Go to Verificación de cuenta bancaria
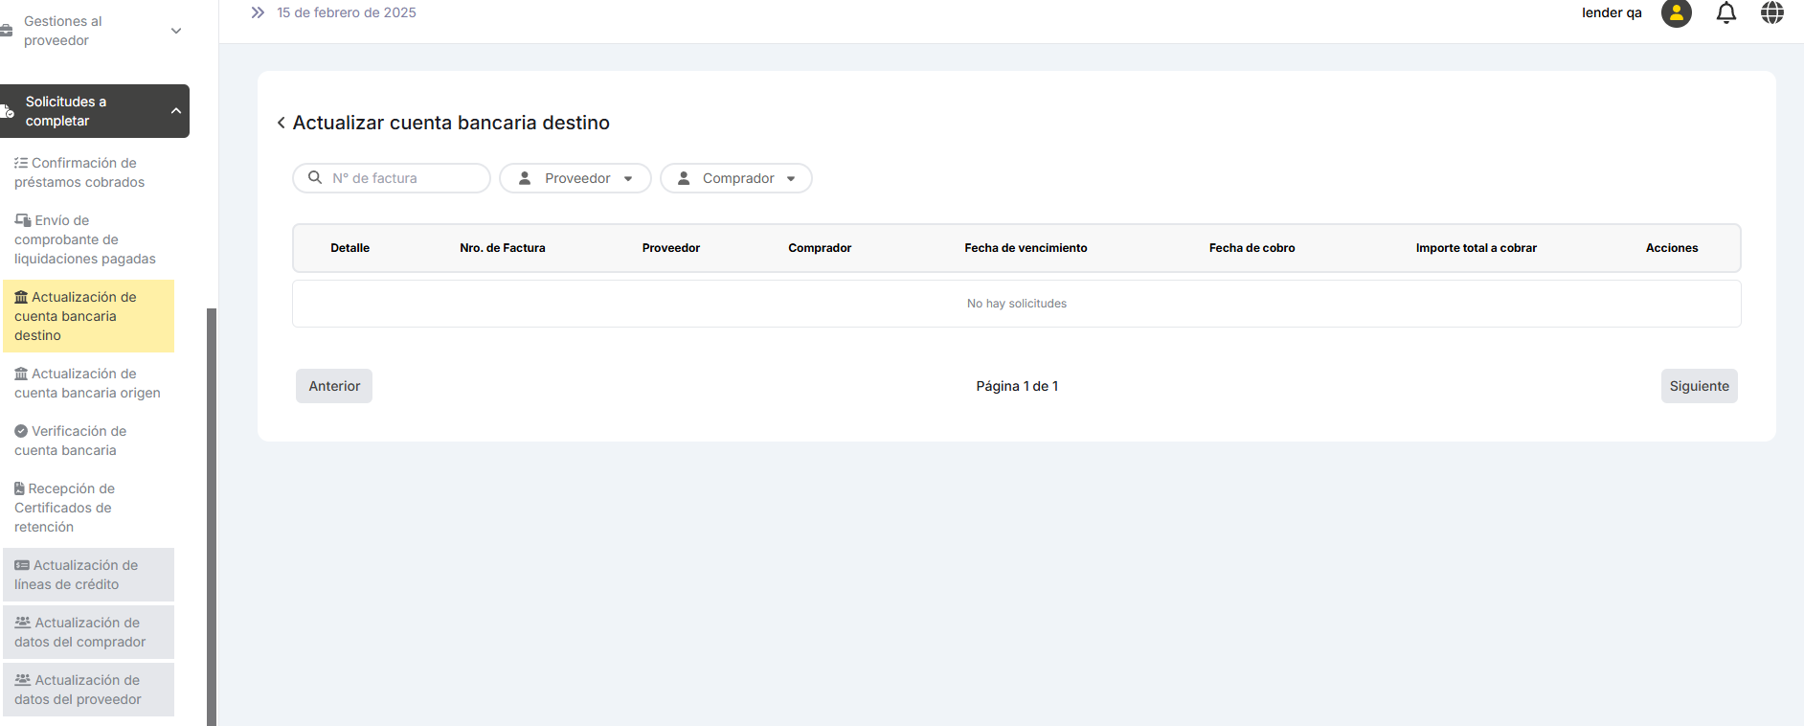Viewport: 1804px width, 726px height. click(x=70, y=441)
